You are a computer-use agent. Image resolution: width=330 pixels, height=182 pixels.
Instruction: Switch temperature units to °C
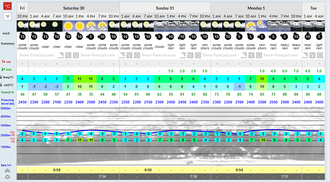[x=7, y=6]
